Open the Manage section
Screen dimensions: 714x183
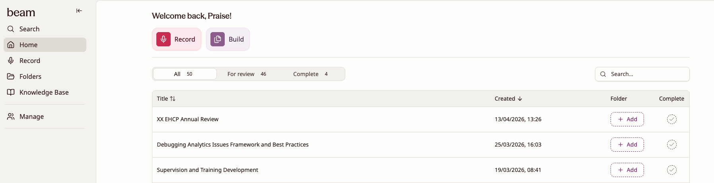point(31,116)
